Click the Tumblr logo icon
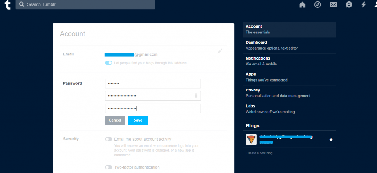 coord(7,5)
